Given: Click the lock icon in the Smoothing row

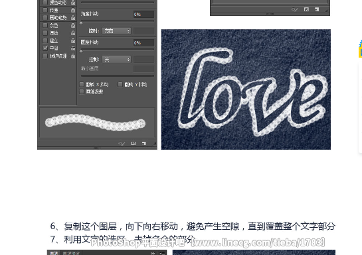Looking at the screenshot, I should 73,48.
